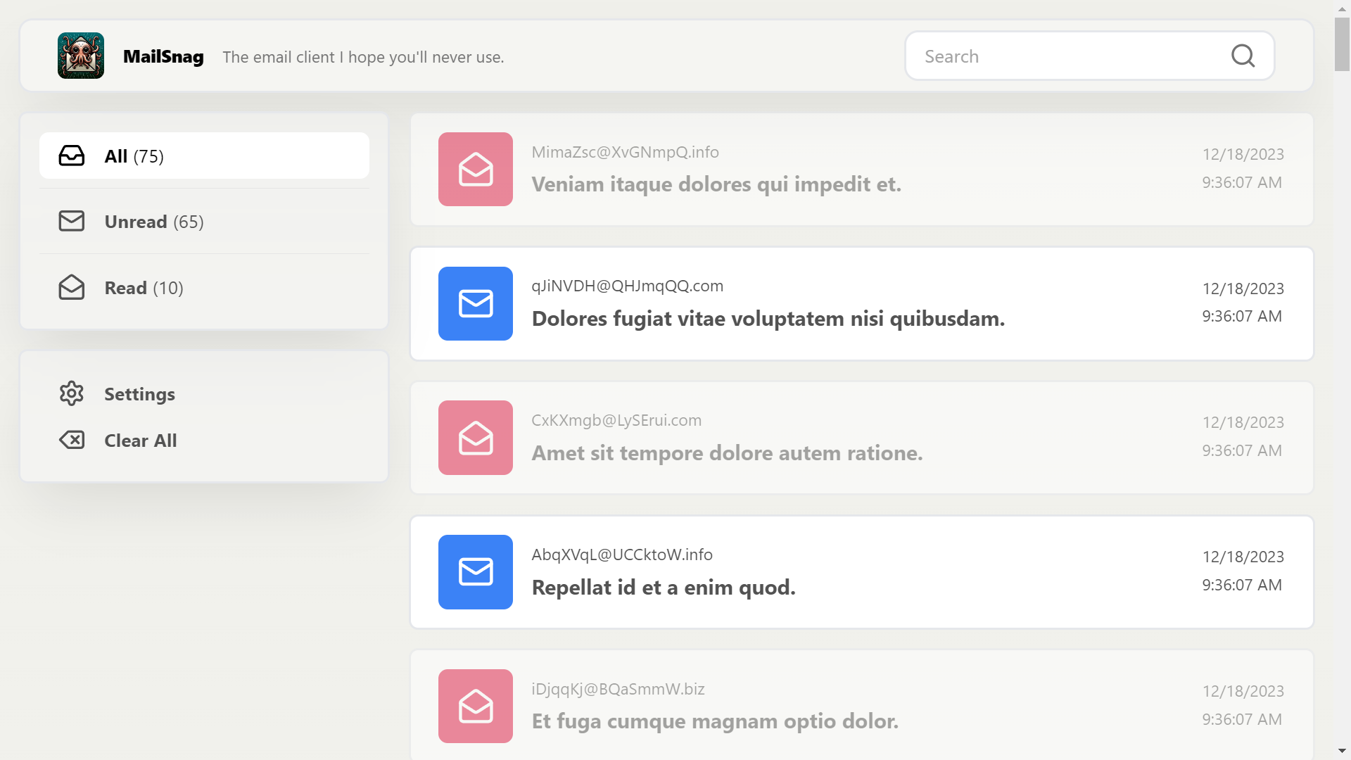Click the Clear All backspace icon

71,440
